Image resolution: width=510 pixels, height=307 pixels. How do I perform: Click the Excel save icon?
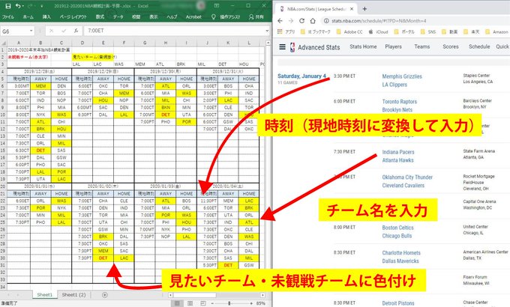8,6
